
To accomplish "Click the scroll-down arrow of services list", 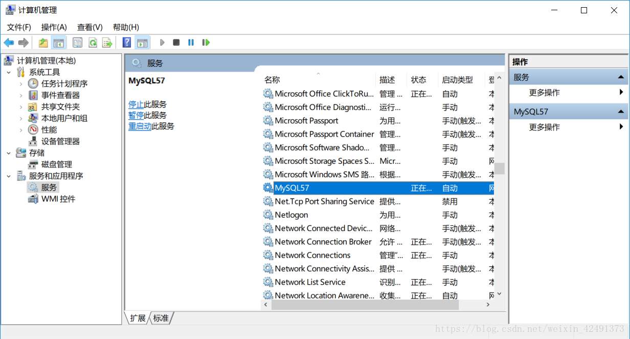I will coord(500,294).
